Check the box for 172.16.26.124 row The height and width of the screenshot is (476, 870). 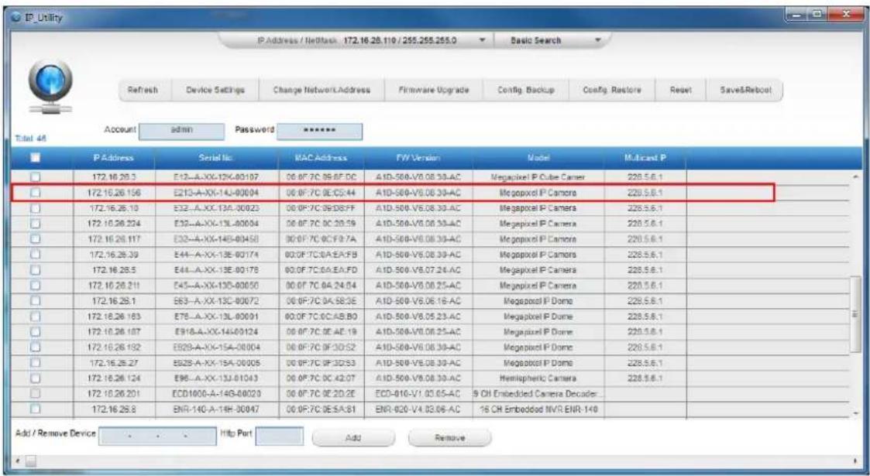pyautogui.click(x=36, y=378)
